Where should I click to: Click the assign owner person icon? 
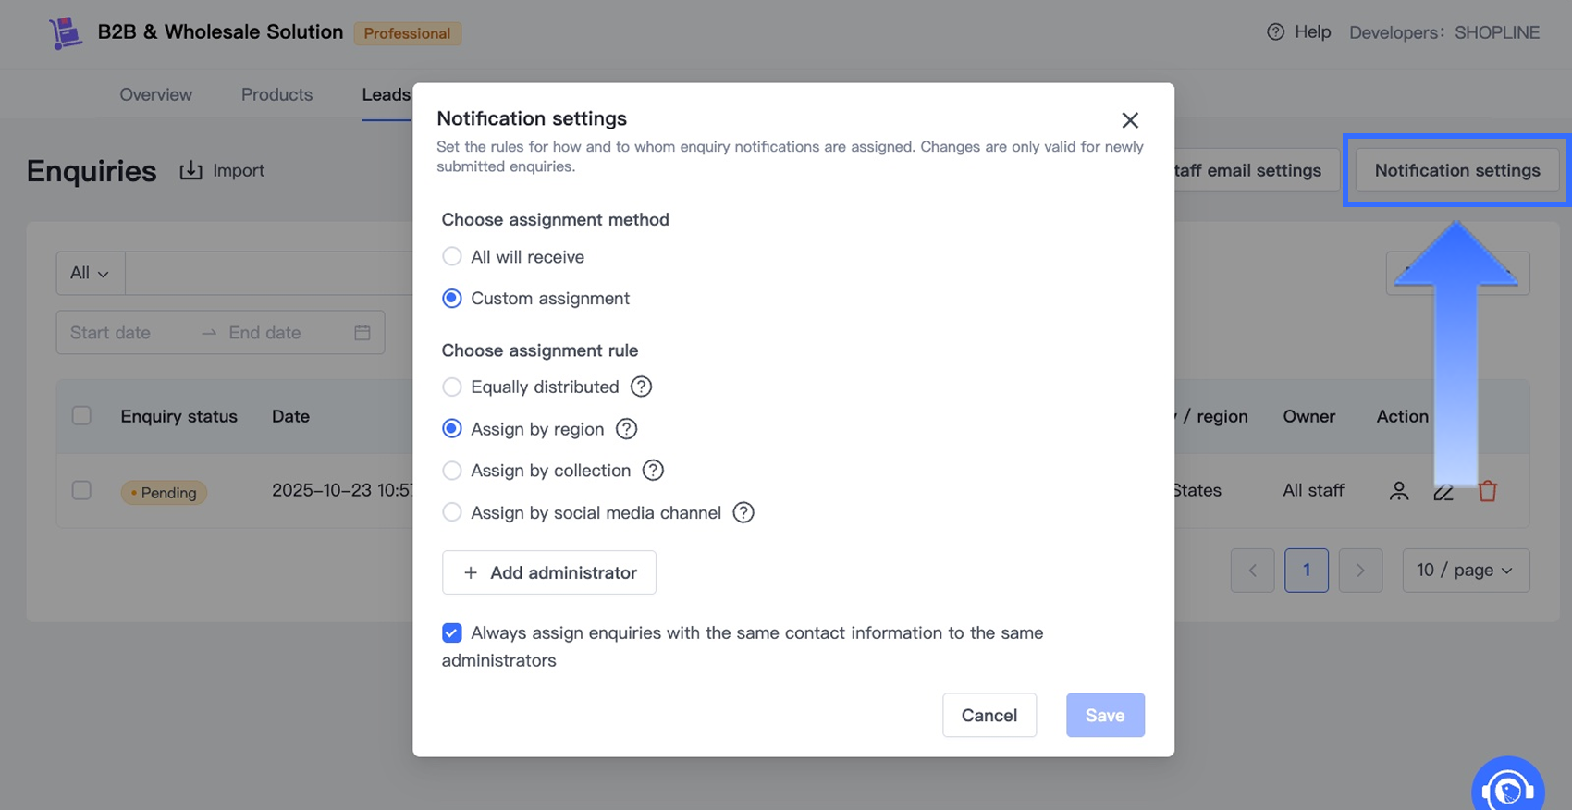tap(1399, 491)
